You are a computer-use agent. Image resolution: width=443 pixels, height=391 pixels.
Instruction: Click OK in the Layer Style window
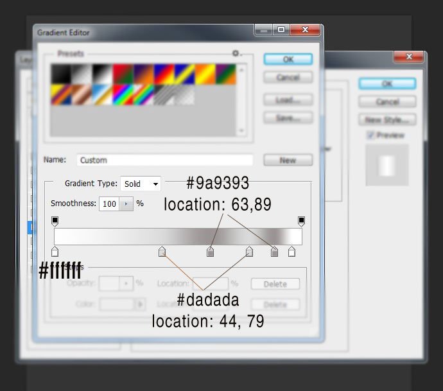coord(387,83)
